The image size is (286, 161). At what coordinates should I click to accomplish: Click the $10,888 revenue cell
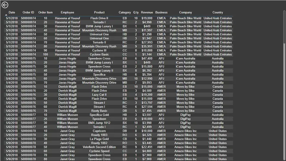tap(147, 51)
